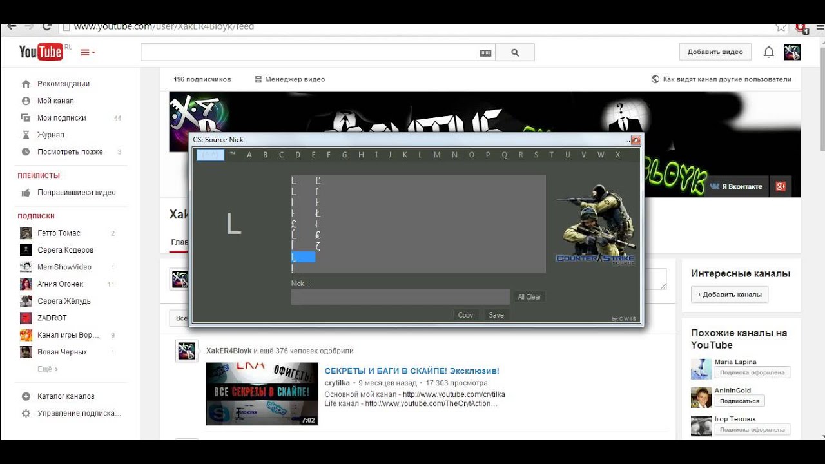Screen dimensions: 825x464
Task: Open СЕКРЕТЫ И БАГИ В СКАЙПЕ video title
Action: point(412,371)
